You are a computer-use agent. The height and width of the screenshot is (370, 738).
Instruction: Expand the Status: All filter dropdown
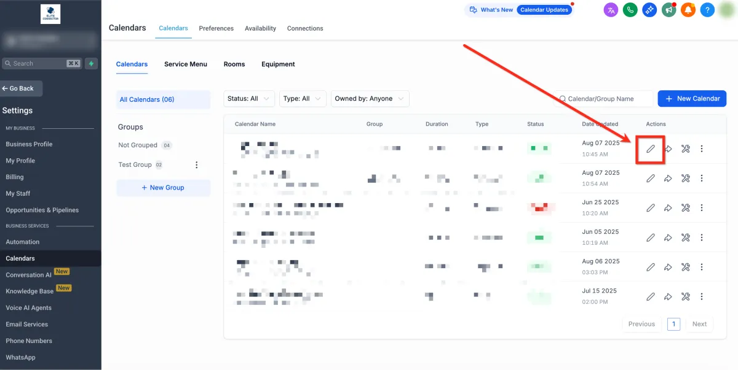point(250,98)
